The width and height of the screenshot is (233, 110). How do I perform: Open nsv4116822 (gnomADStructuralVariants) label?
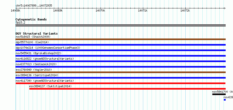(45, 59)
